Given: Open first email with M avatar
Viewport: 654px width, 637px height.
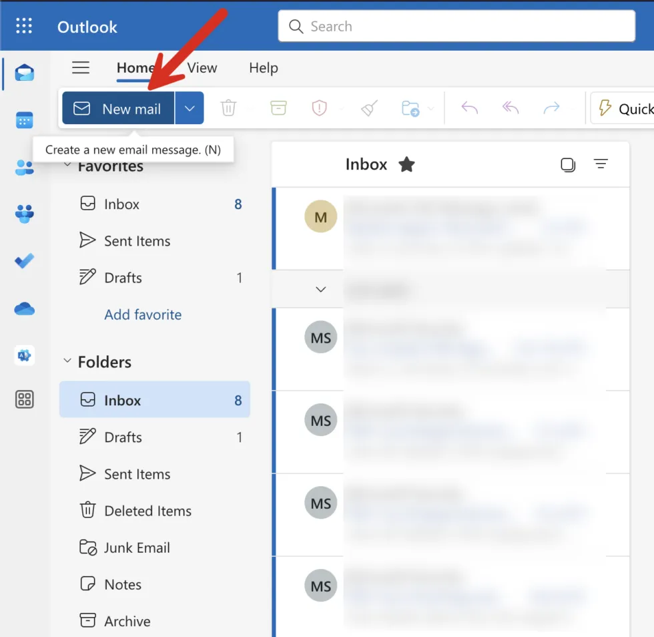Looking at the screenshot, I should [x=450, y=228].
